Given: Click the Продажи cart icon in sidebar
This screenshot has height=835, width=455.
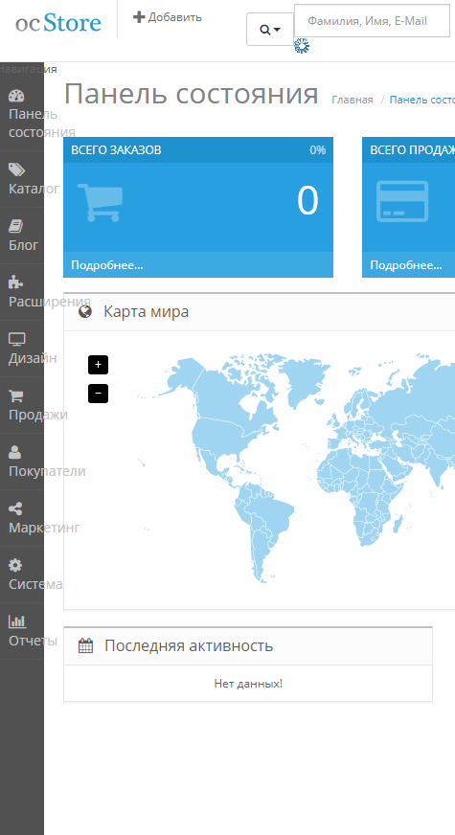Looking at the screenshot, I should pos(16,395).
